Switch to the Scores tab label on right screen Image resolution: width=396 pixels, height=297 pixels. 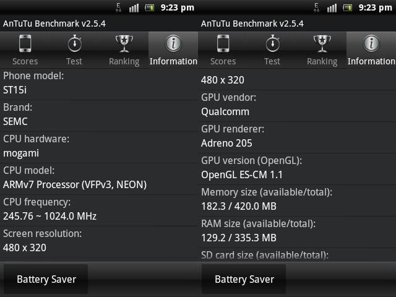[223, 61]
